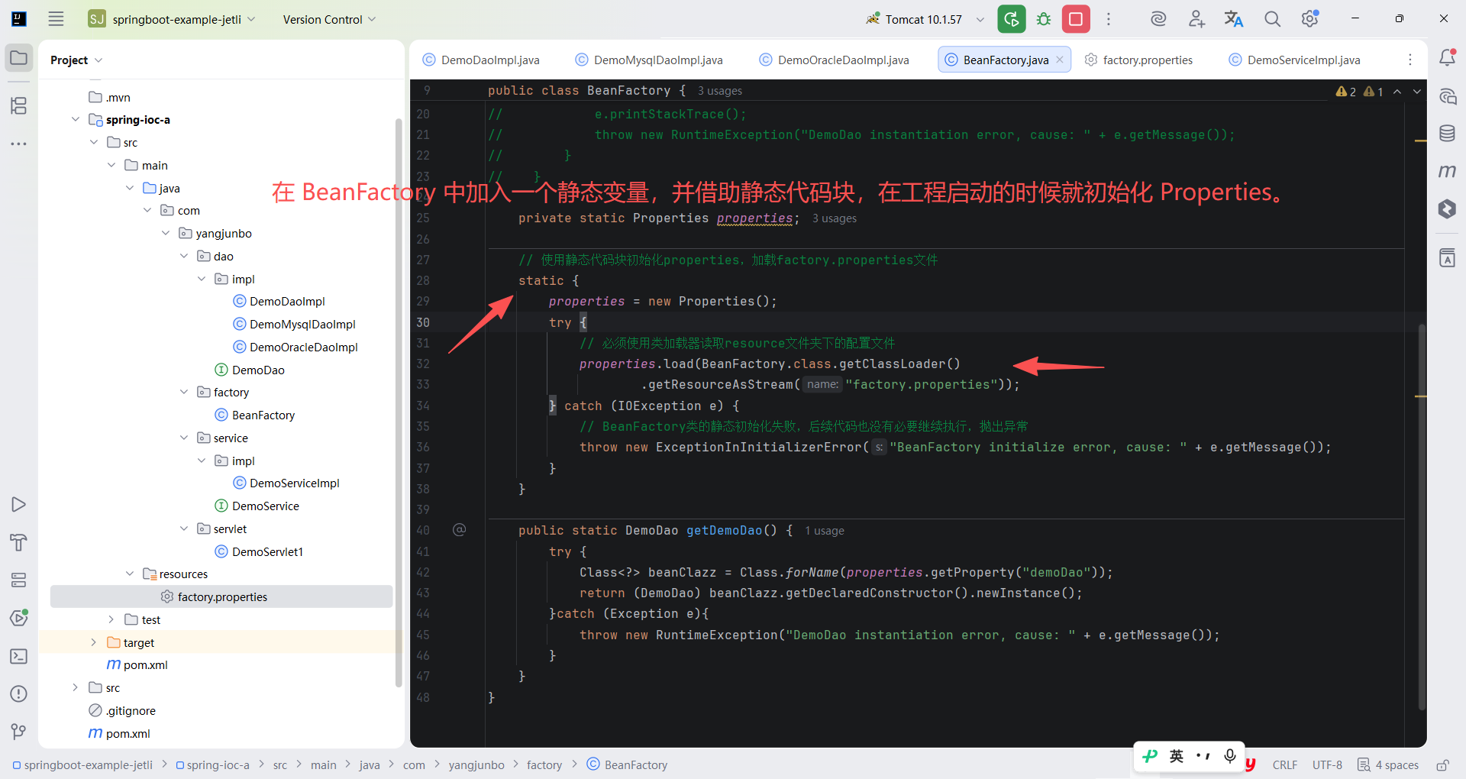Open the Project tool window icon
The width and height of the screenshot is (1466, 779).
click(19, 58)
